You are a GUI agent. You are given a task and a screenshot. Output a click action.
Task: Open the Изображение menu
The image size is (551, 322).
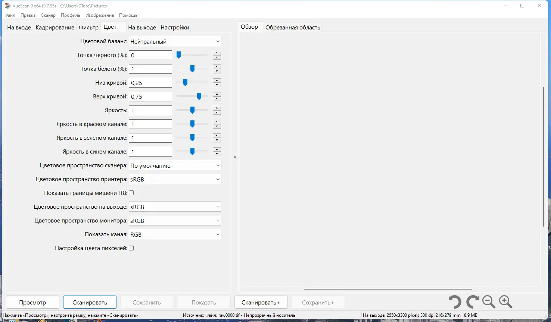(x=100, y=15)
